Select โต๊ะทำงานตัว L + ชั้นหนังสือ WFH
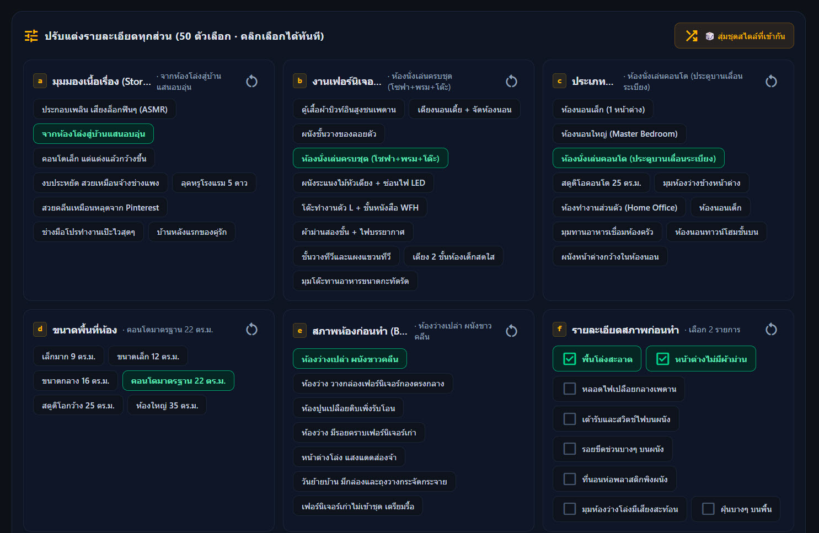This screenshot has height=533, width=819. pyautogui.click(x=360, y=207)
